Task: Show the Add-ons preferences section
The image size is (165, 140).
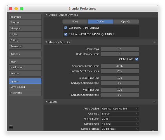Action: click(x=25, y=54)
